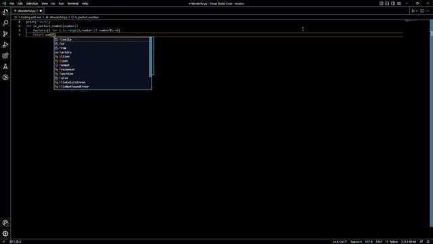Place cursor on line 3 factors code
This screenshot has height=244, width=433.
[x=76, y=30]
